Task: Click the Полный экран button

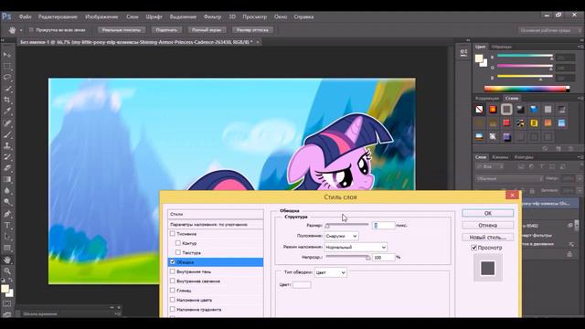Action: 207,30
